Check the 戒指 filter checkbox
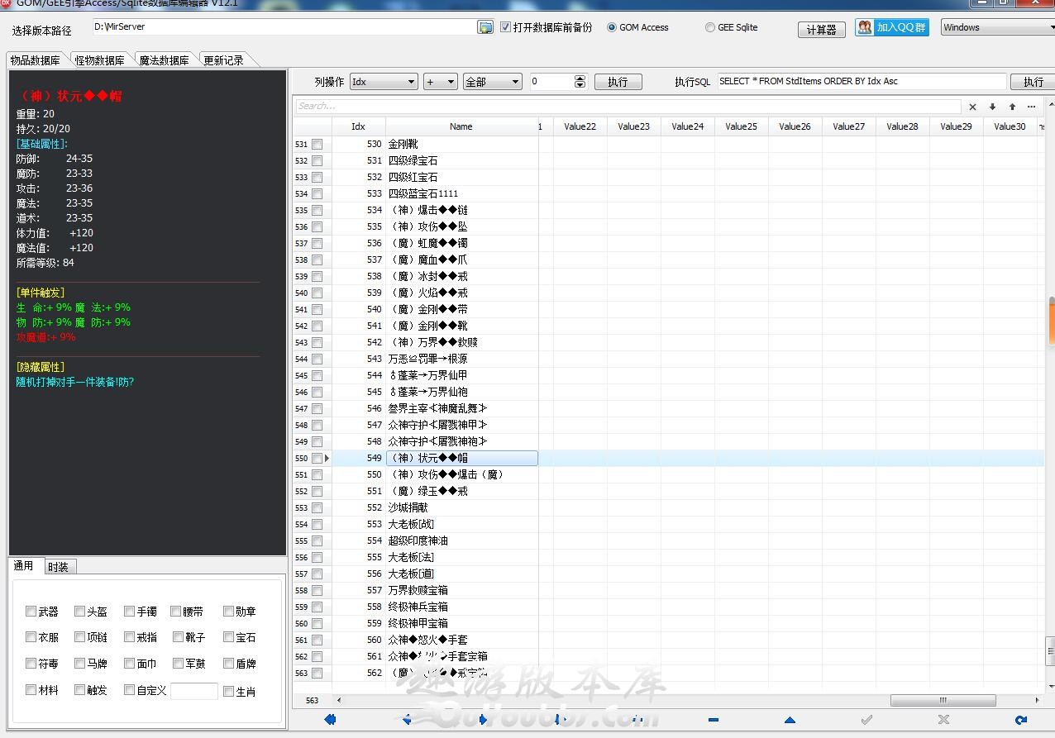1055x738 pixels. tap(129, 637)
